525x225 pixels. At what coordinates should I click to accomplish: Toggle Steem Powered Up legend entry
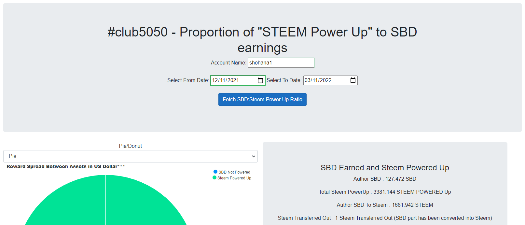coord(232,178)
